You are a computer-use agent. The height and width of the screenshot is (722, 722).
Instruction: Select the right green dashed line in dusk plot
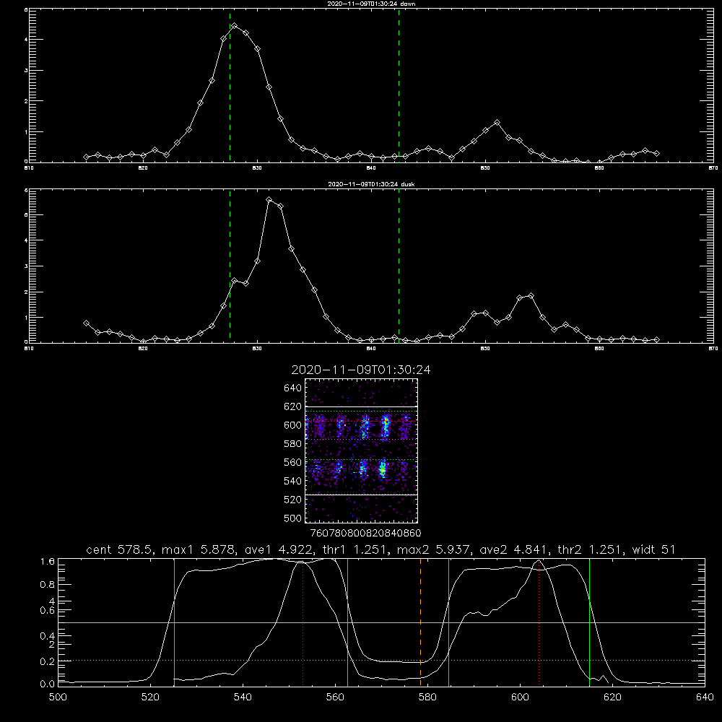(399, 266)
